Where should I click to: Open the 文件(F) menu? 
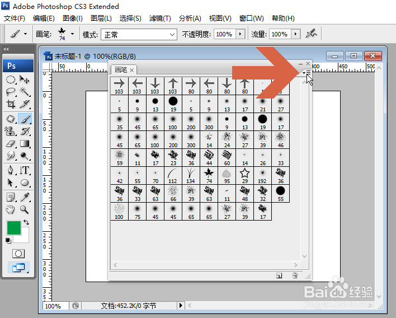point(15,18)
